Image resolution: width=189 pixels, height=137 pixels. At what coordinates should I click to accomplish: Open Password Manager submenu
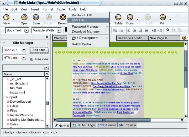pyautogui.click(x=88, y=27)
